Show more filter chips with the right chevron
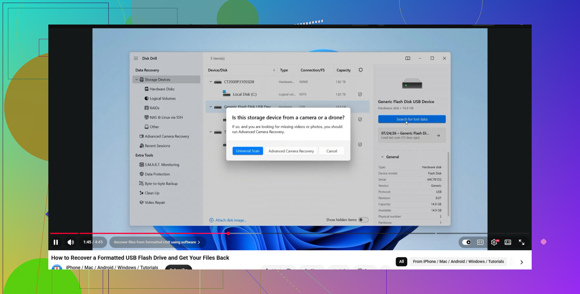The image size is (580, 294). [521, 262]
